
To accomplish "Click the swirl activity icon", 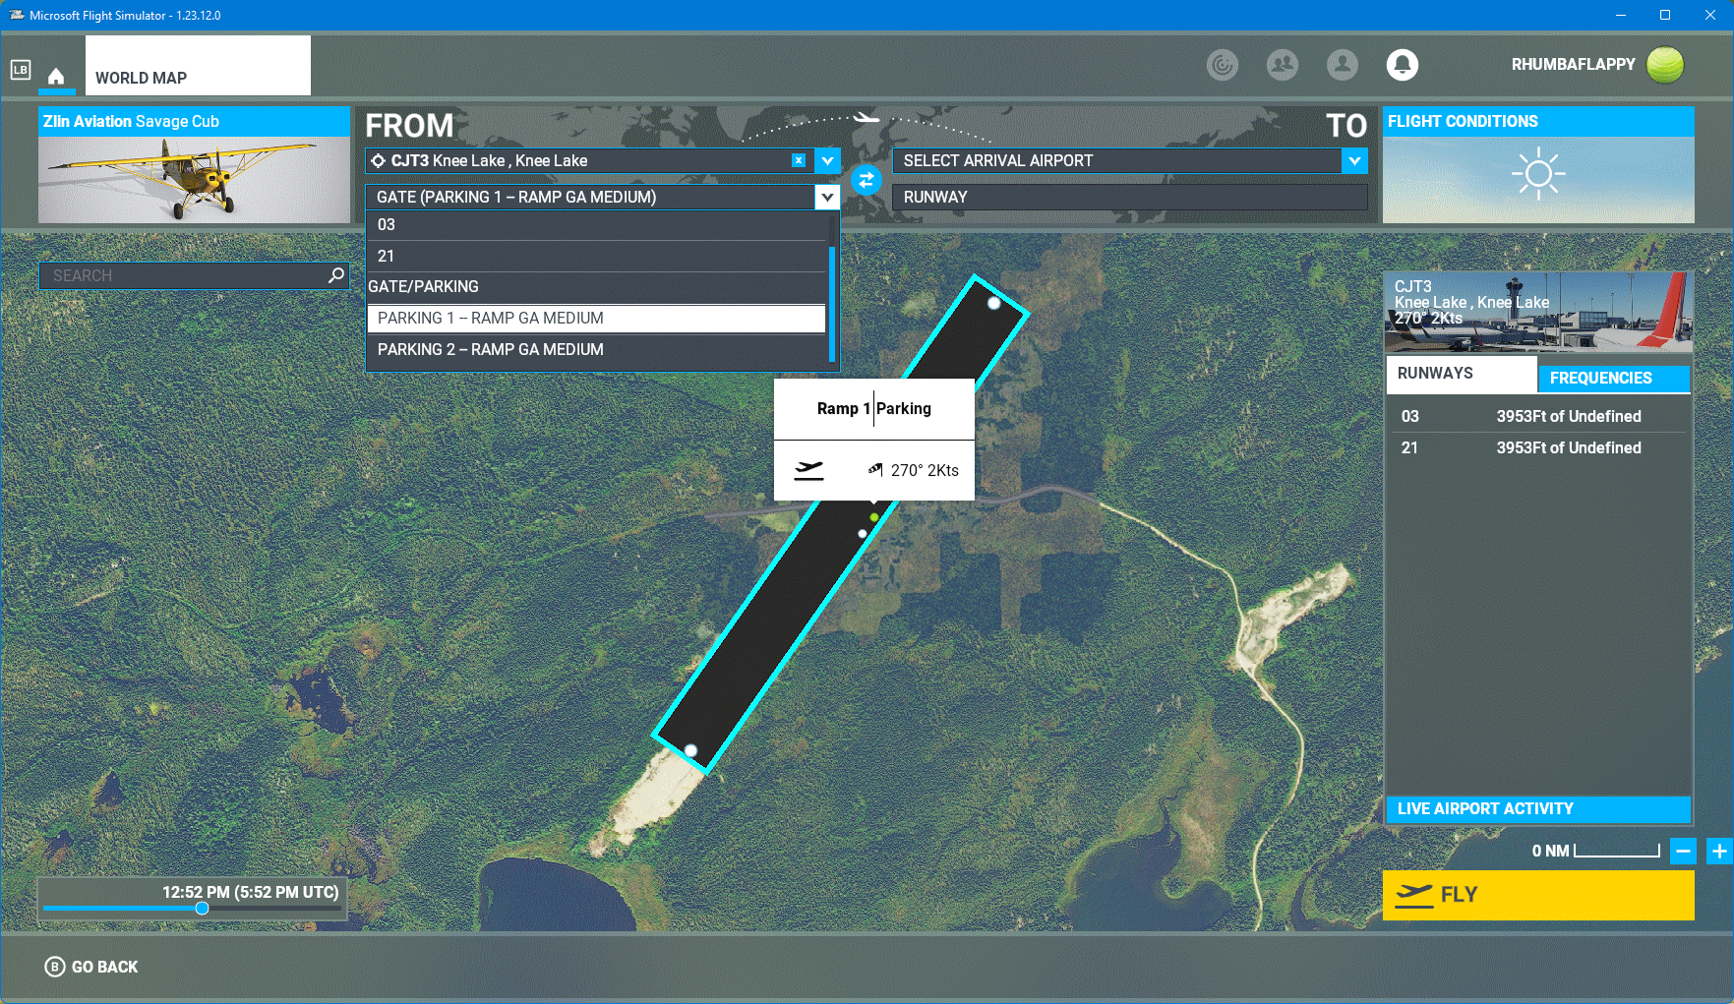I will pos(1222,65).
